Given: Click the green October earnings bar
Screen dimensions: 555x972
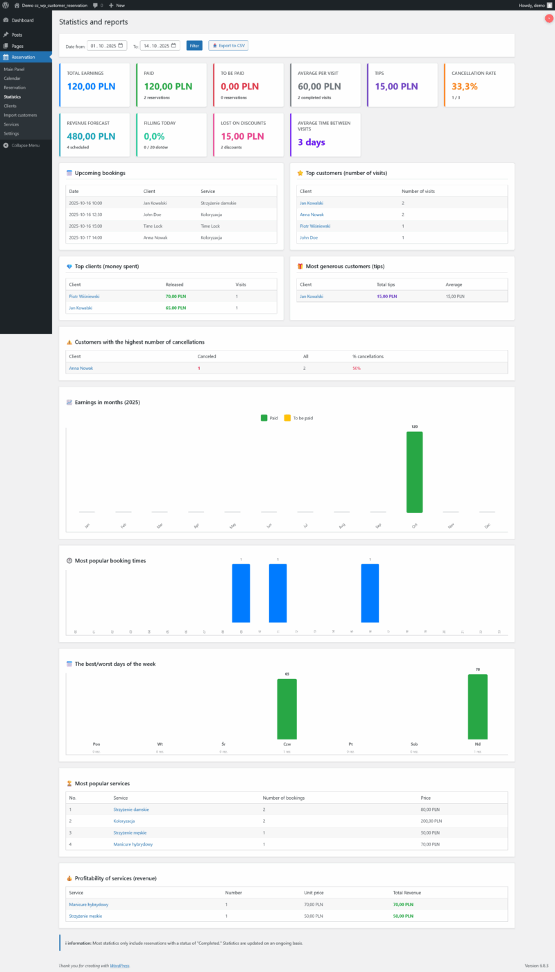Looking at the screenshot, I should 414,471.
